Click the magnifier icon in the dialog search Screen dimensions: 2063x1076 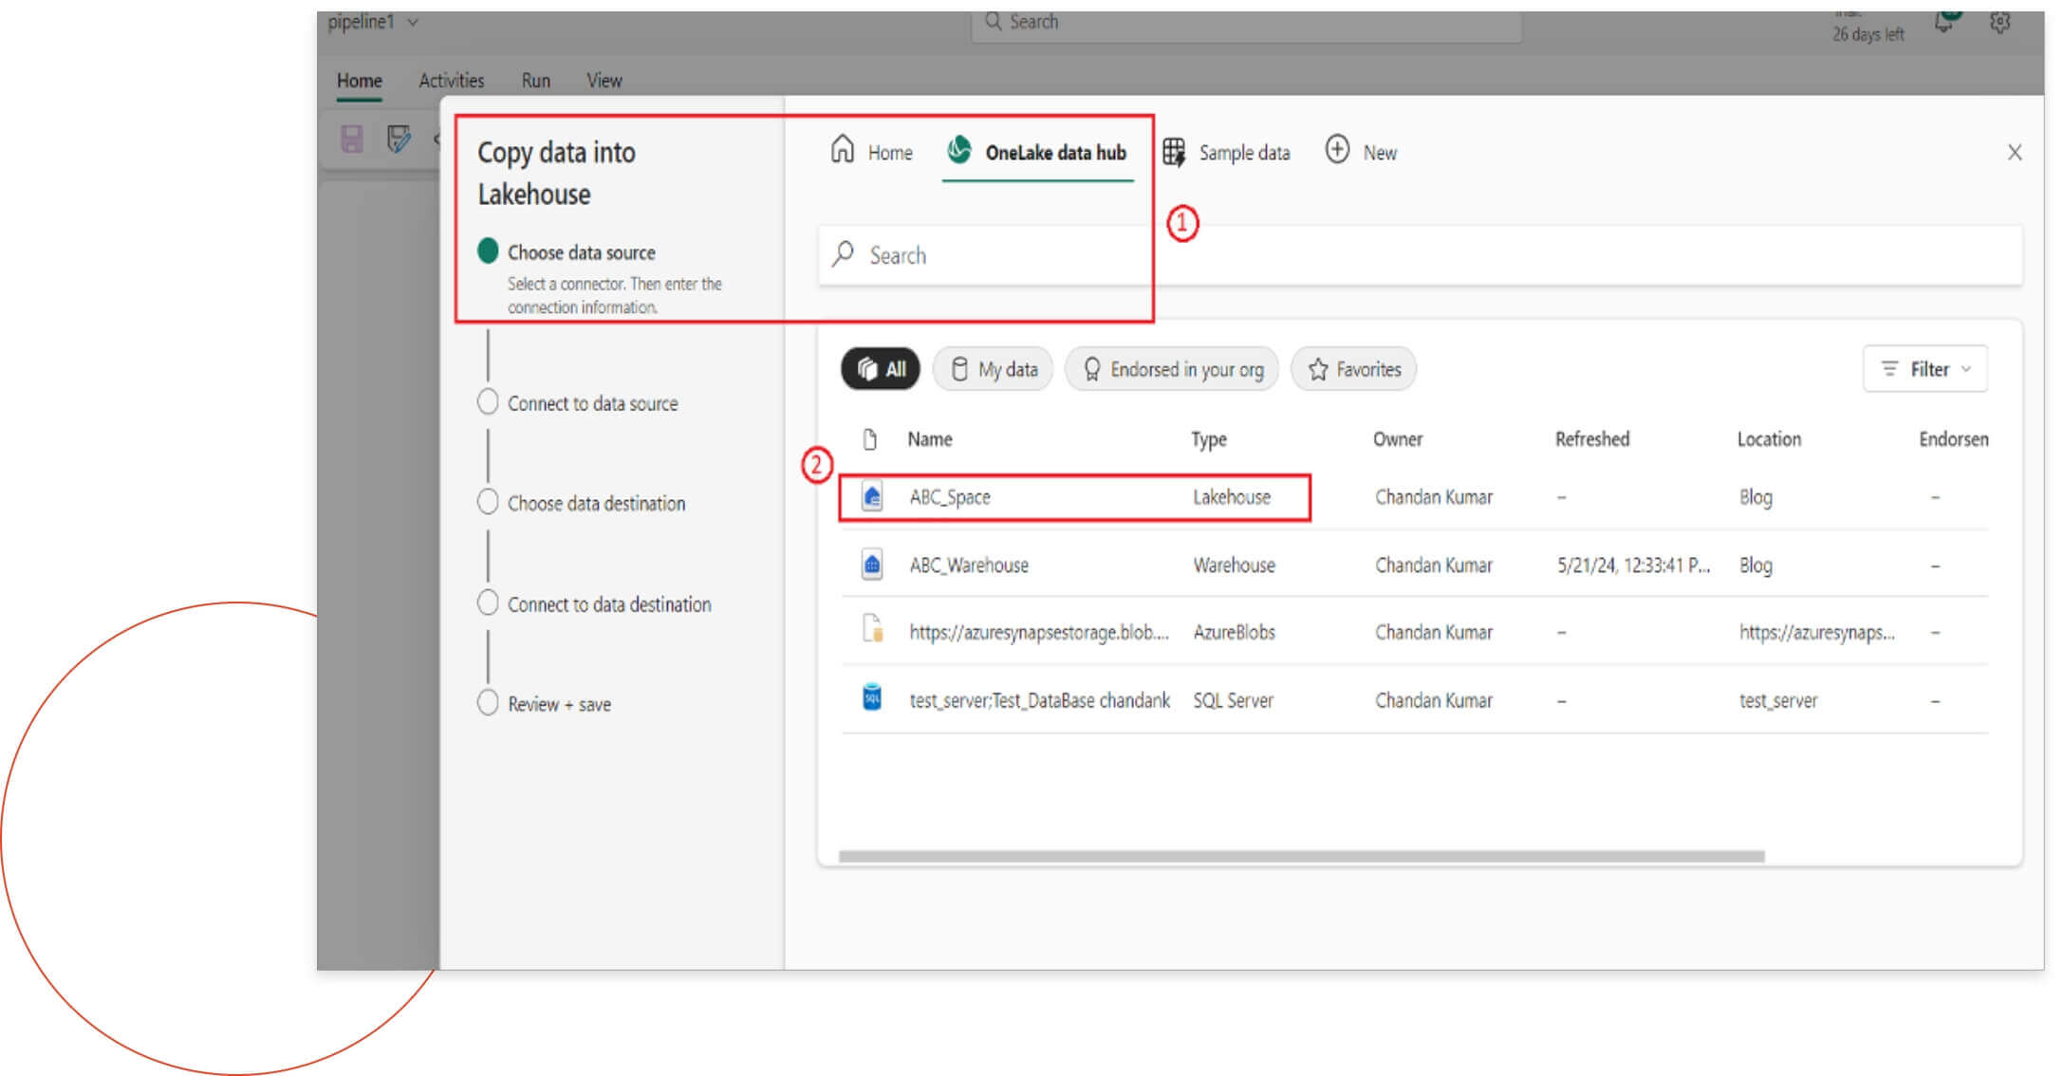point(843,253)
